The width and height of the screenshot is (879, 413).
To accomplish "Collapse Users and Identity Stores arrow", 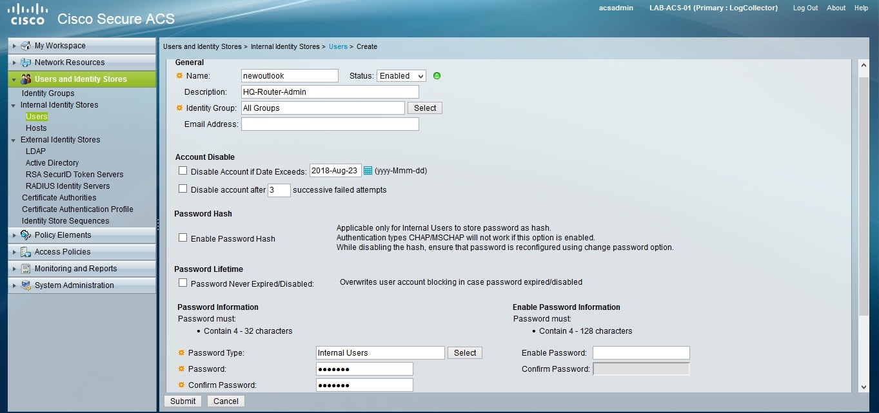I will [x=14, y=79].
